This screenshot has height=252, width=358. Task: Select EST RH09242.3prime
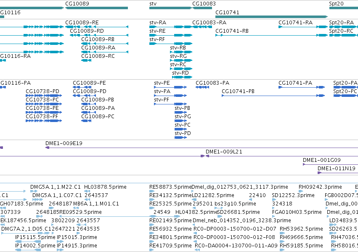click(x=301, y=191)
